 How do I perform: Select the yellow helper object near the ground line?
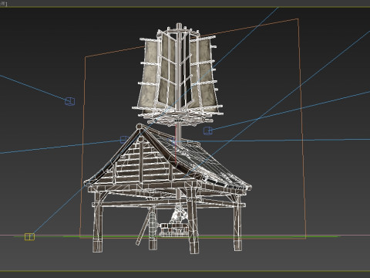point(29,237)
